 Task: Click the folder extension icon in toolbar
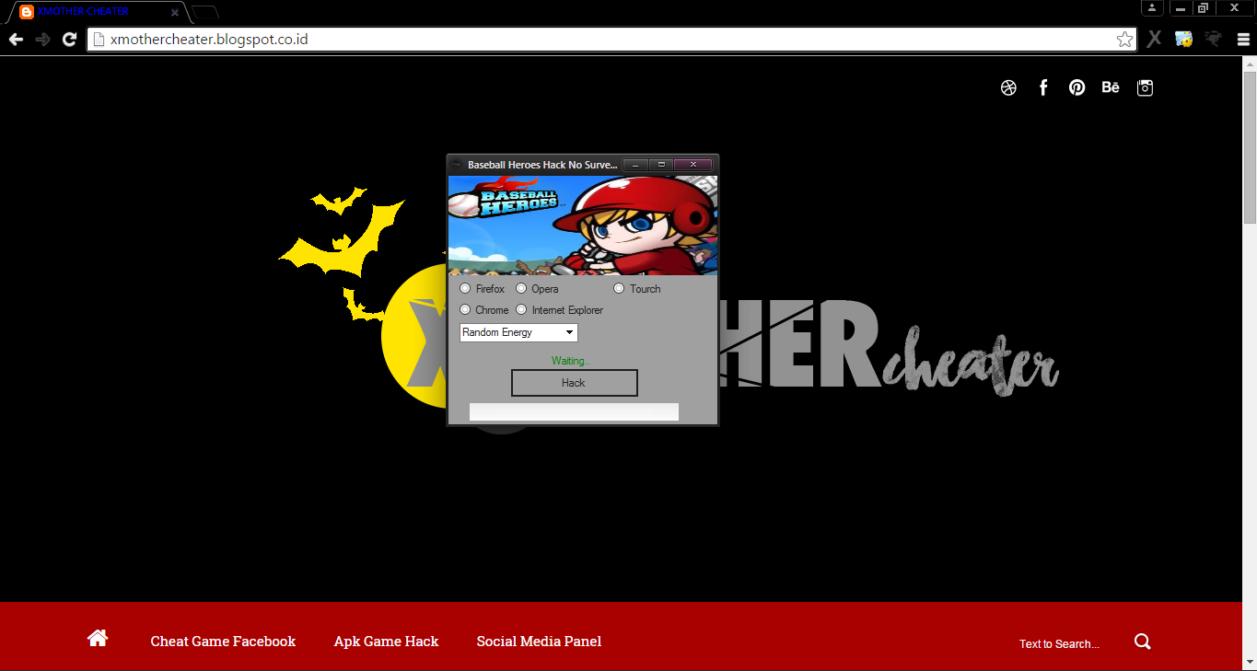1183,40
